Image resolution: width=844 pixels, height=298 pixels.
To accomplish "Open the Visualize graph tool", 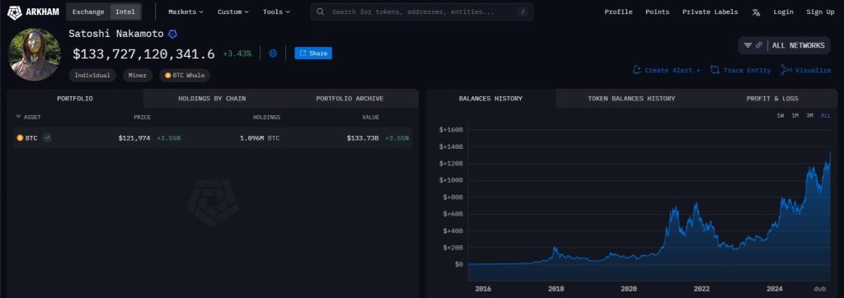I will click(806, 70).
